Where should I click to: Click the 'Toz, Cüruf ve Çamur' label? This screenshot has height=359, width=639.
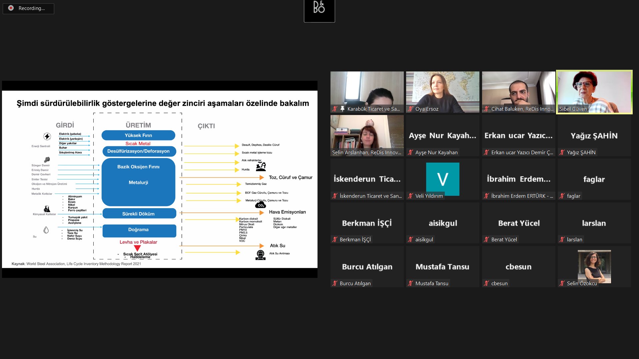pyautogui.click(x=291, y=178)
